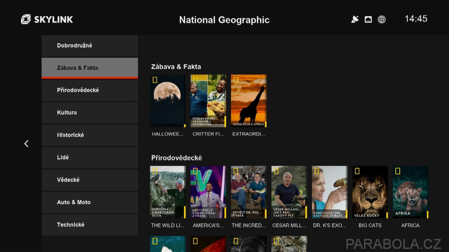Click the CRITTER FI... title text
The height and width of the screenshot is (252, 449).
pyautogui.click(x=208, y=134)
